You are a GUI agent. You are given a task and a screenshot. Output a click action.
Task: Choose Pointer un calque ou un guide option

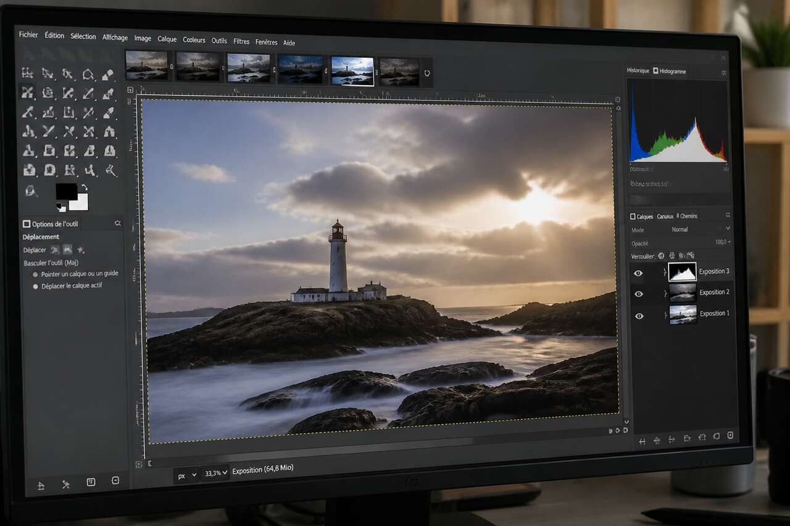click(36, 274)
